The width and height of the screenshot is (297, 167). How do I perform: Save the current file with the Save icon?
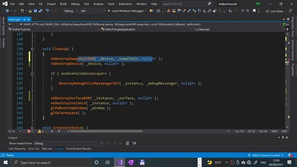coord(35,11)
